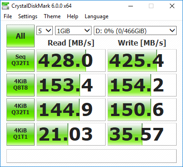
Task: Click the 4KiB Q8T8 write result 154.2
Action: [x=142, y=85]
